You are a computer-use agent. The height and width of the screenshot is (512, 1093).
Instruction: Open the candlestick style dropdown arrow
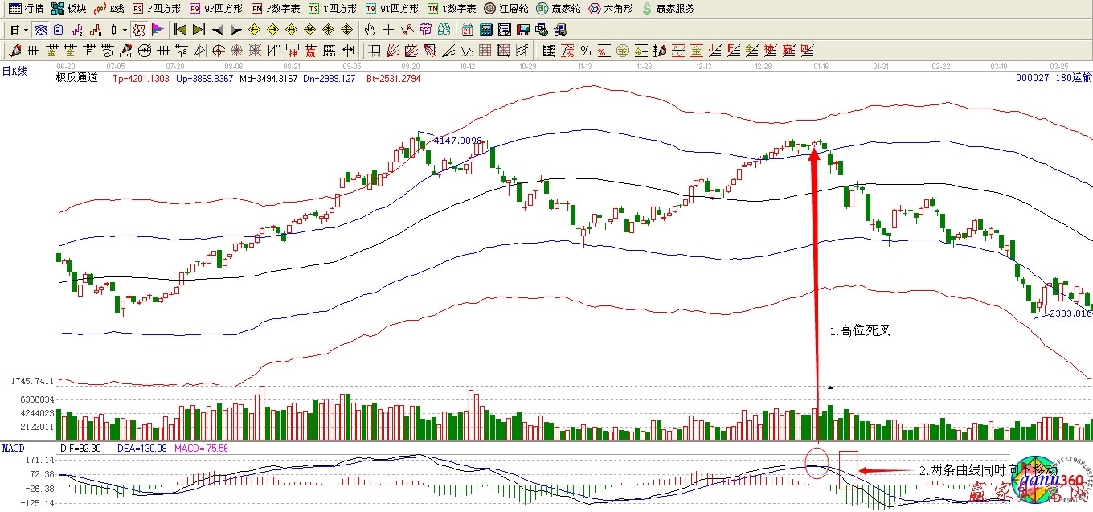pyautogui.click(x=125, y=30)
